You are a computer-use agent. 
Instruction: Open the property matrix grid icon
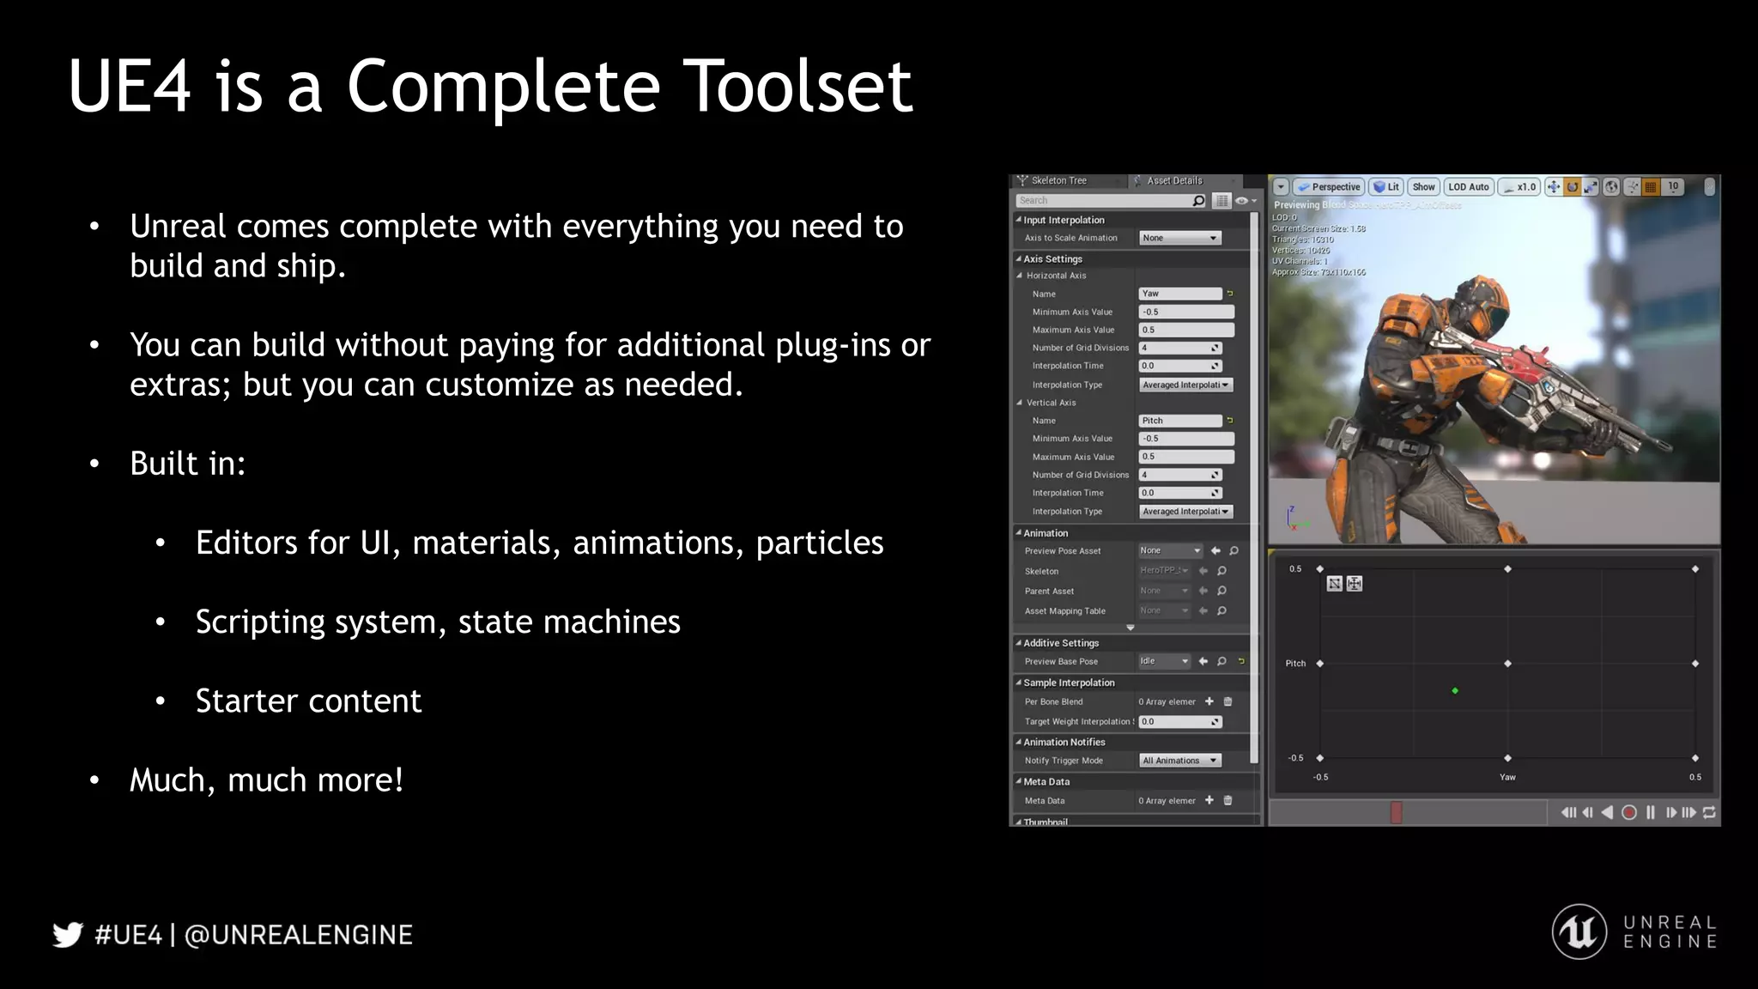[1222, 201]
